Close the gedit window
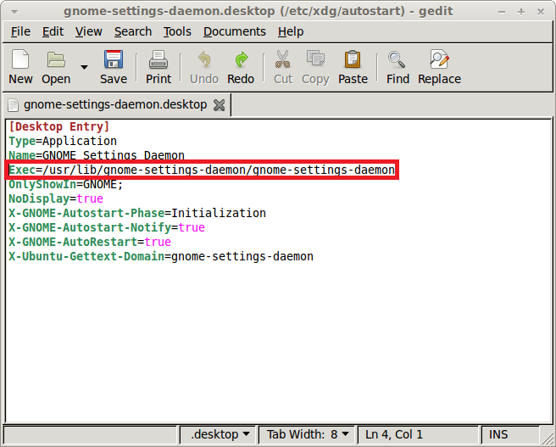 [x=541, y=12]
